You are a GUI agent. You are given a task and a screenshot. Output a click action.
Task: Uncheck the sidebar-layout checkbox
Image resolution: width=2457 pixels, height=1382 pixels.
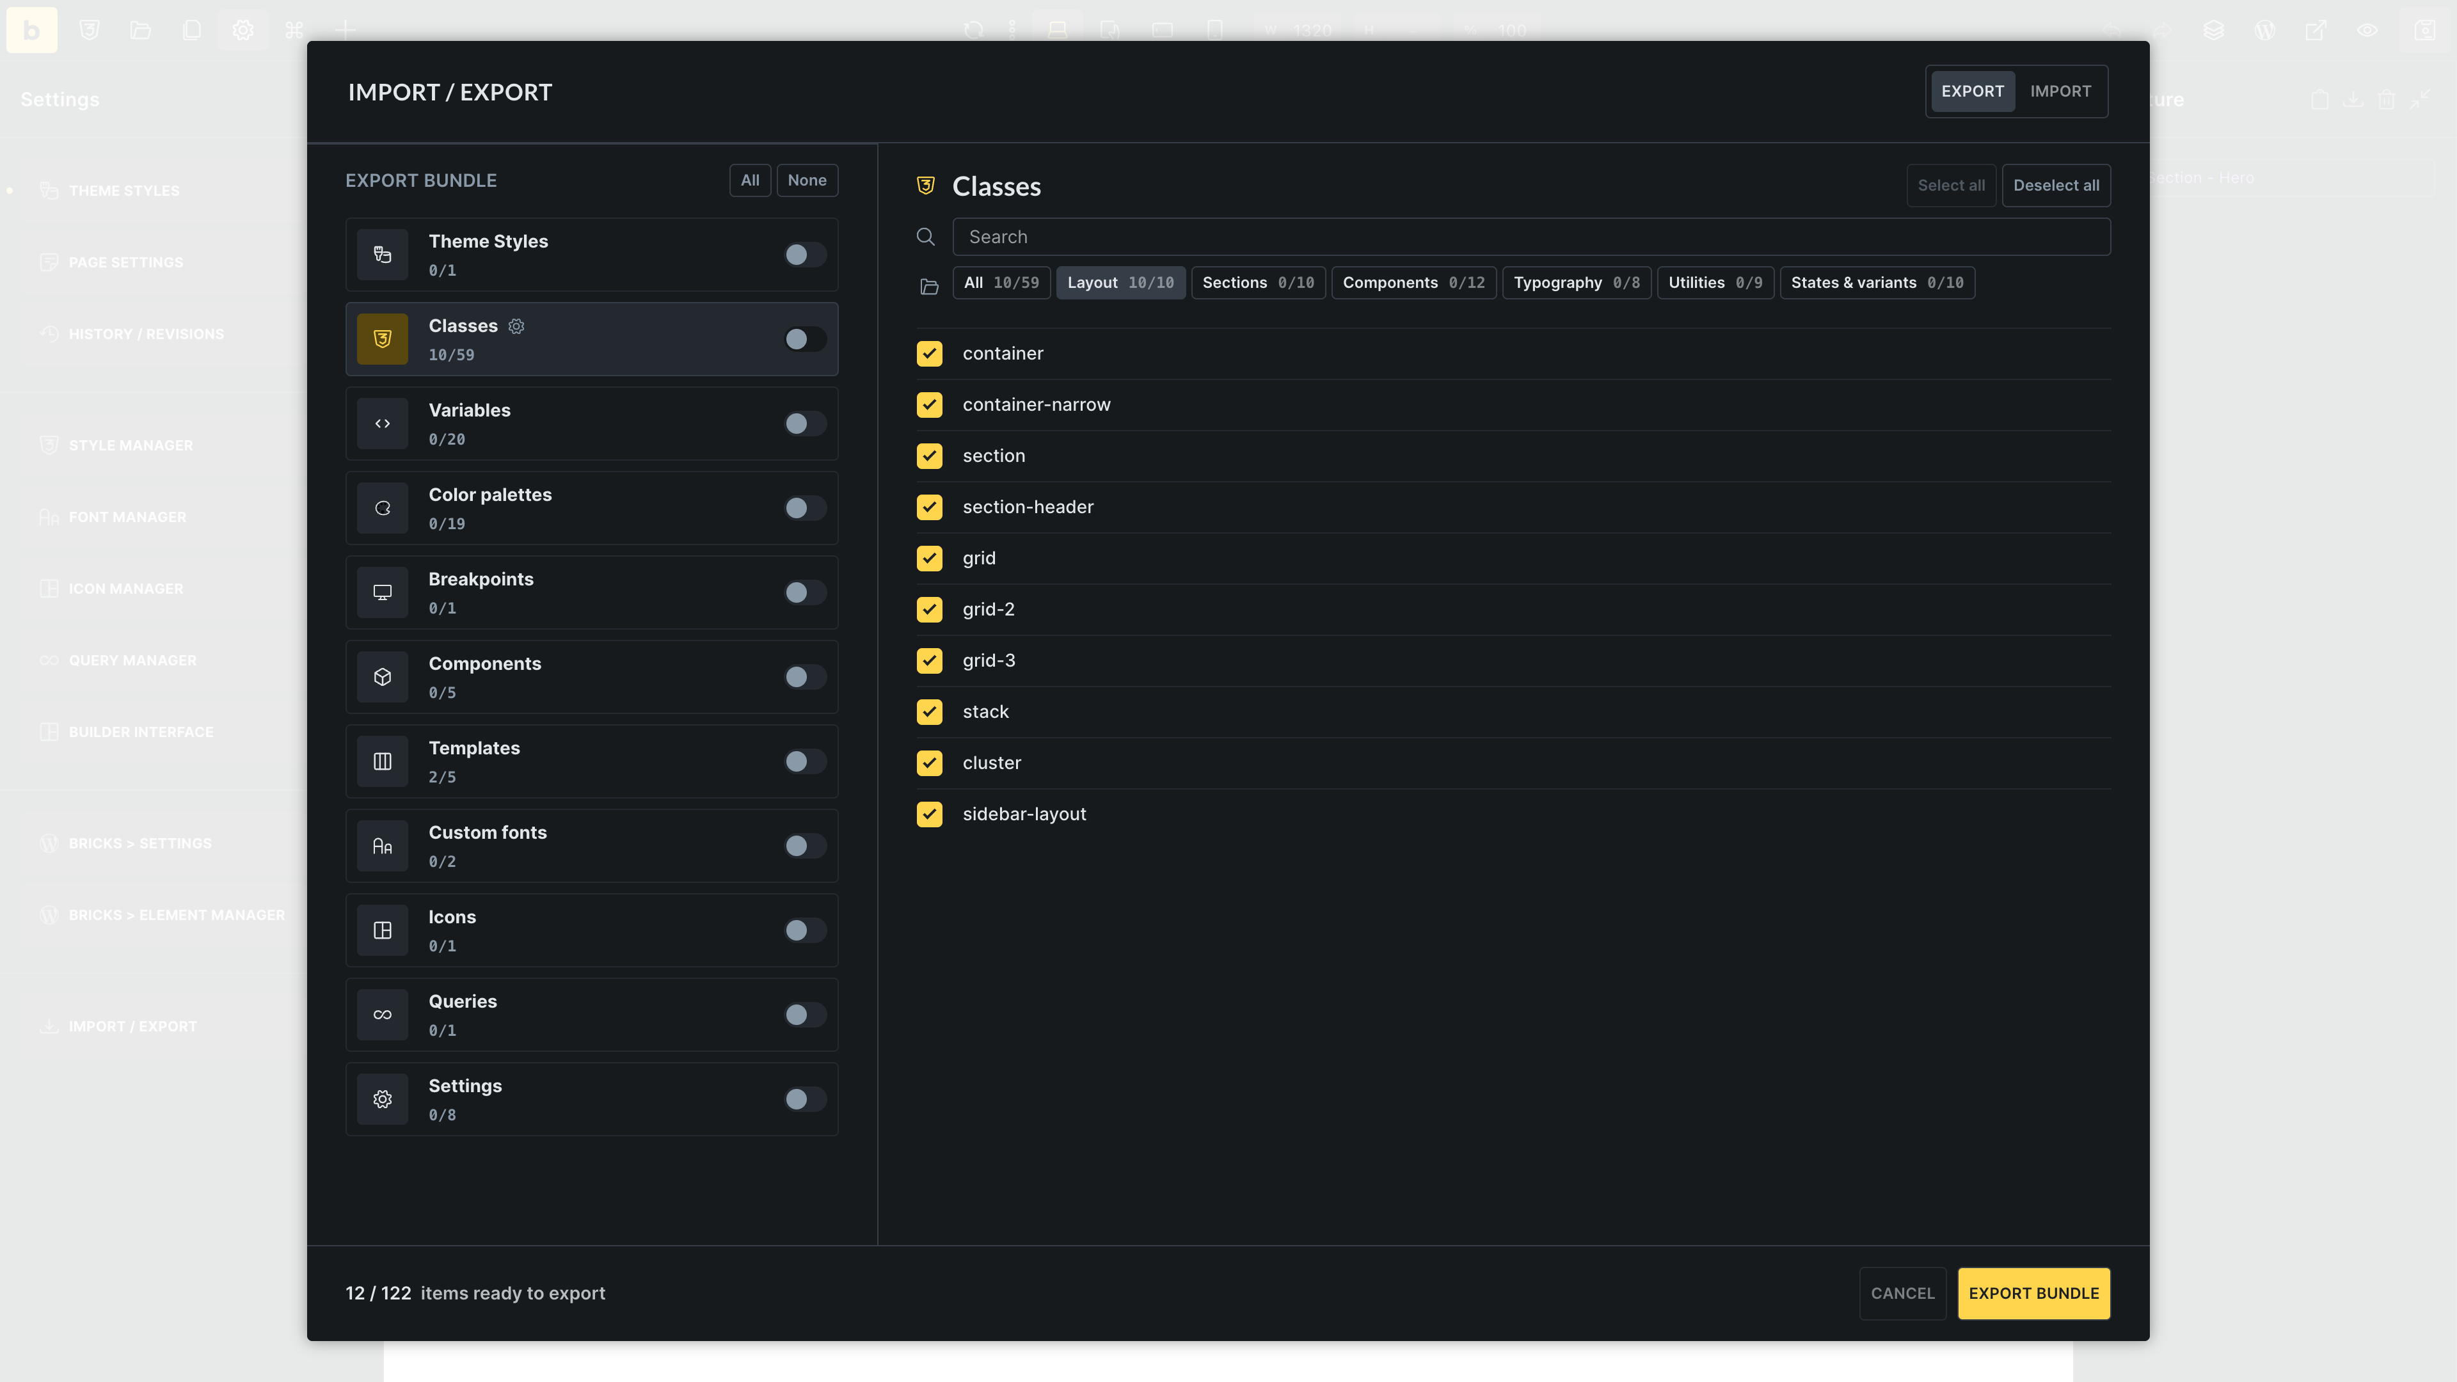(x=929, y=814)
